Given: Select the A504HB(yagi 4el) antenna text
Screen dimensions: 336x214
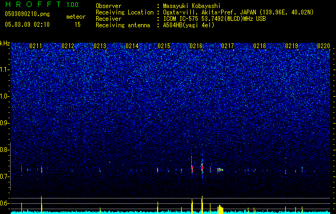Looking at the screenshot, I should tap(189, 25).
